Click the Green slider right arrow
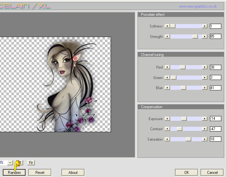 click(x=205, y=78)
